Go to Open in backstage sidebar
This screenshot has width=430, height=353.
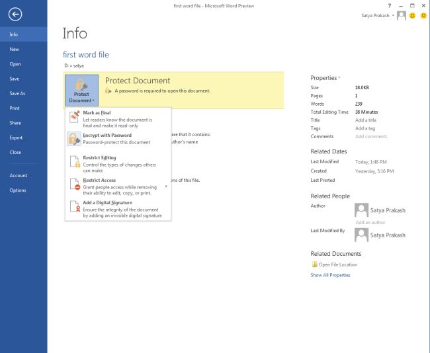24,64
